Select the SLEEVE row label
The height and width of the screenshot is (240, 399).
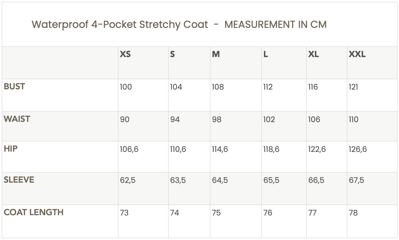coord(19,180)
